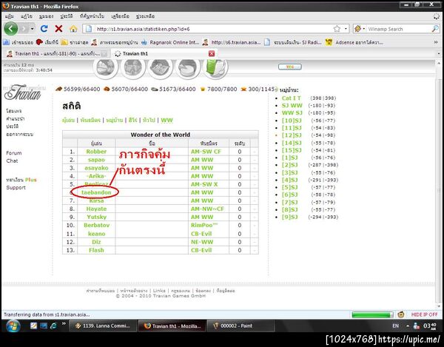Open Lanna Commi taskbar window
The height and width of the screenshot is (347, 444).
[x=103, y=326]
